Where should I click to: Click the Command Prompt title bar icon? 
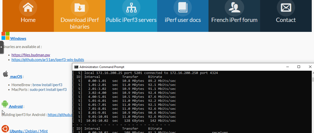point(76,67)
